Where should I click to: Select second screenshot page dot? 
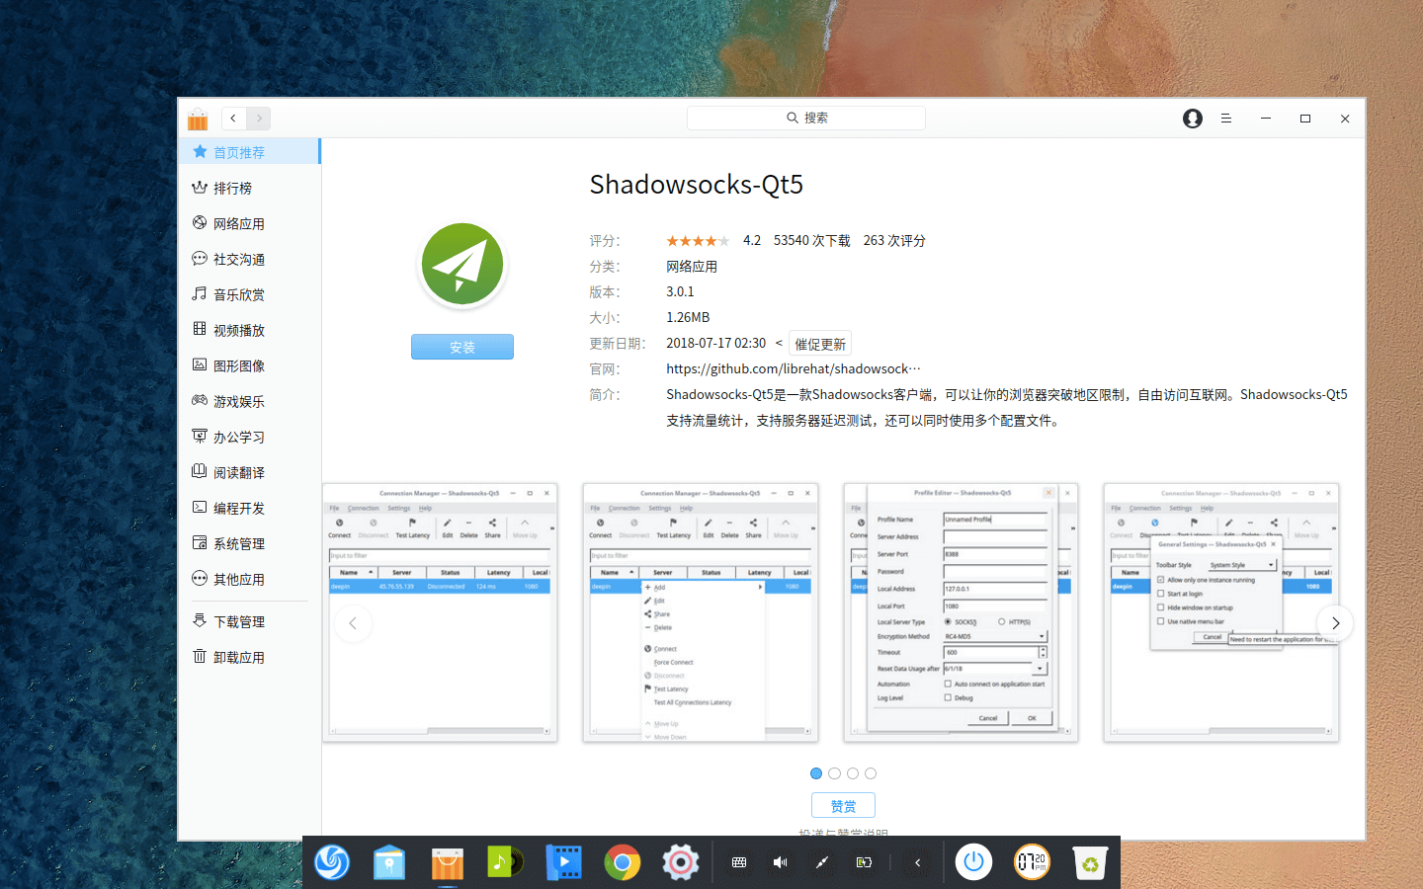tap(835, 773)
